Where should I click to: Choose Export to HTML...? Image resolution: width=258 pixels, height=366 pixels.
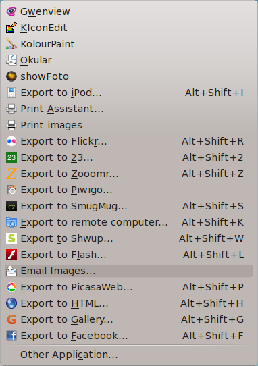click(128, 303)
